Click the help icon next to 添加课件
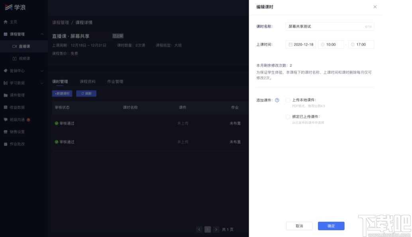The image size is (412, 237). point(277,100)
